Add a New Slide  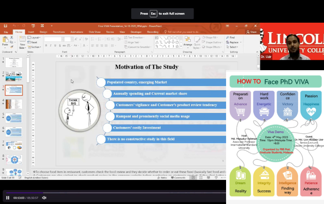[22, 42]
